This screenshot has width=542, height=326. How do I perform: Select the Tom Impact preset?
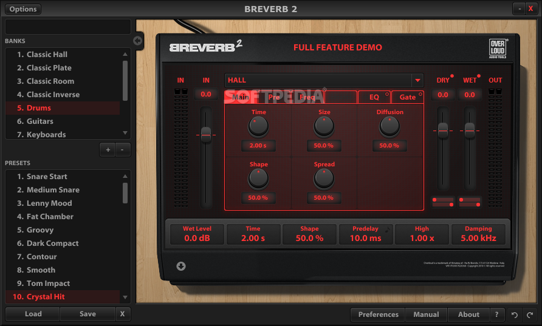tap(63, 284)
